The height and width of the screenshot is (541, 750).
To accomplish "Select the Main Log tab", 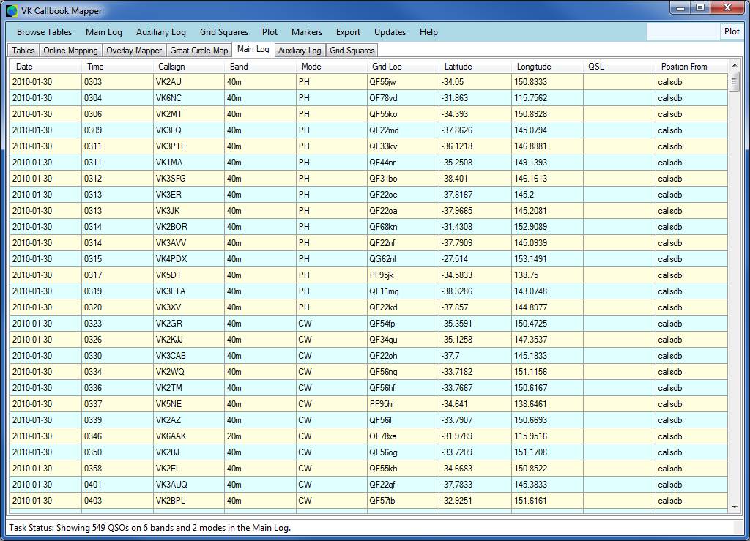I will click(x=253, y=49).
